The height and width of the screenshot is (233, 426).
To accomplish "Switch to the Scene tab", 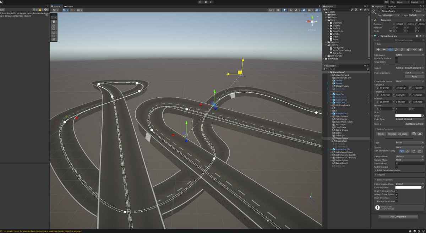I will click(56, 6).
